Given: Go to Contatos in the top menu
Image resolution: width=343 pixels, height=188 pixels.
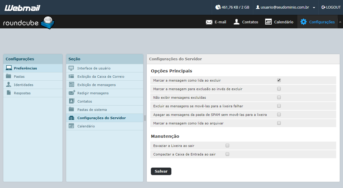Looking at the screenshot, I should click(246, 22).
